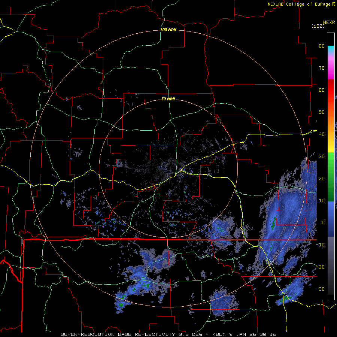
Task: Click the NEXR label above the scale
Action: 329,22
